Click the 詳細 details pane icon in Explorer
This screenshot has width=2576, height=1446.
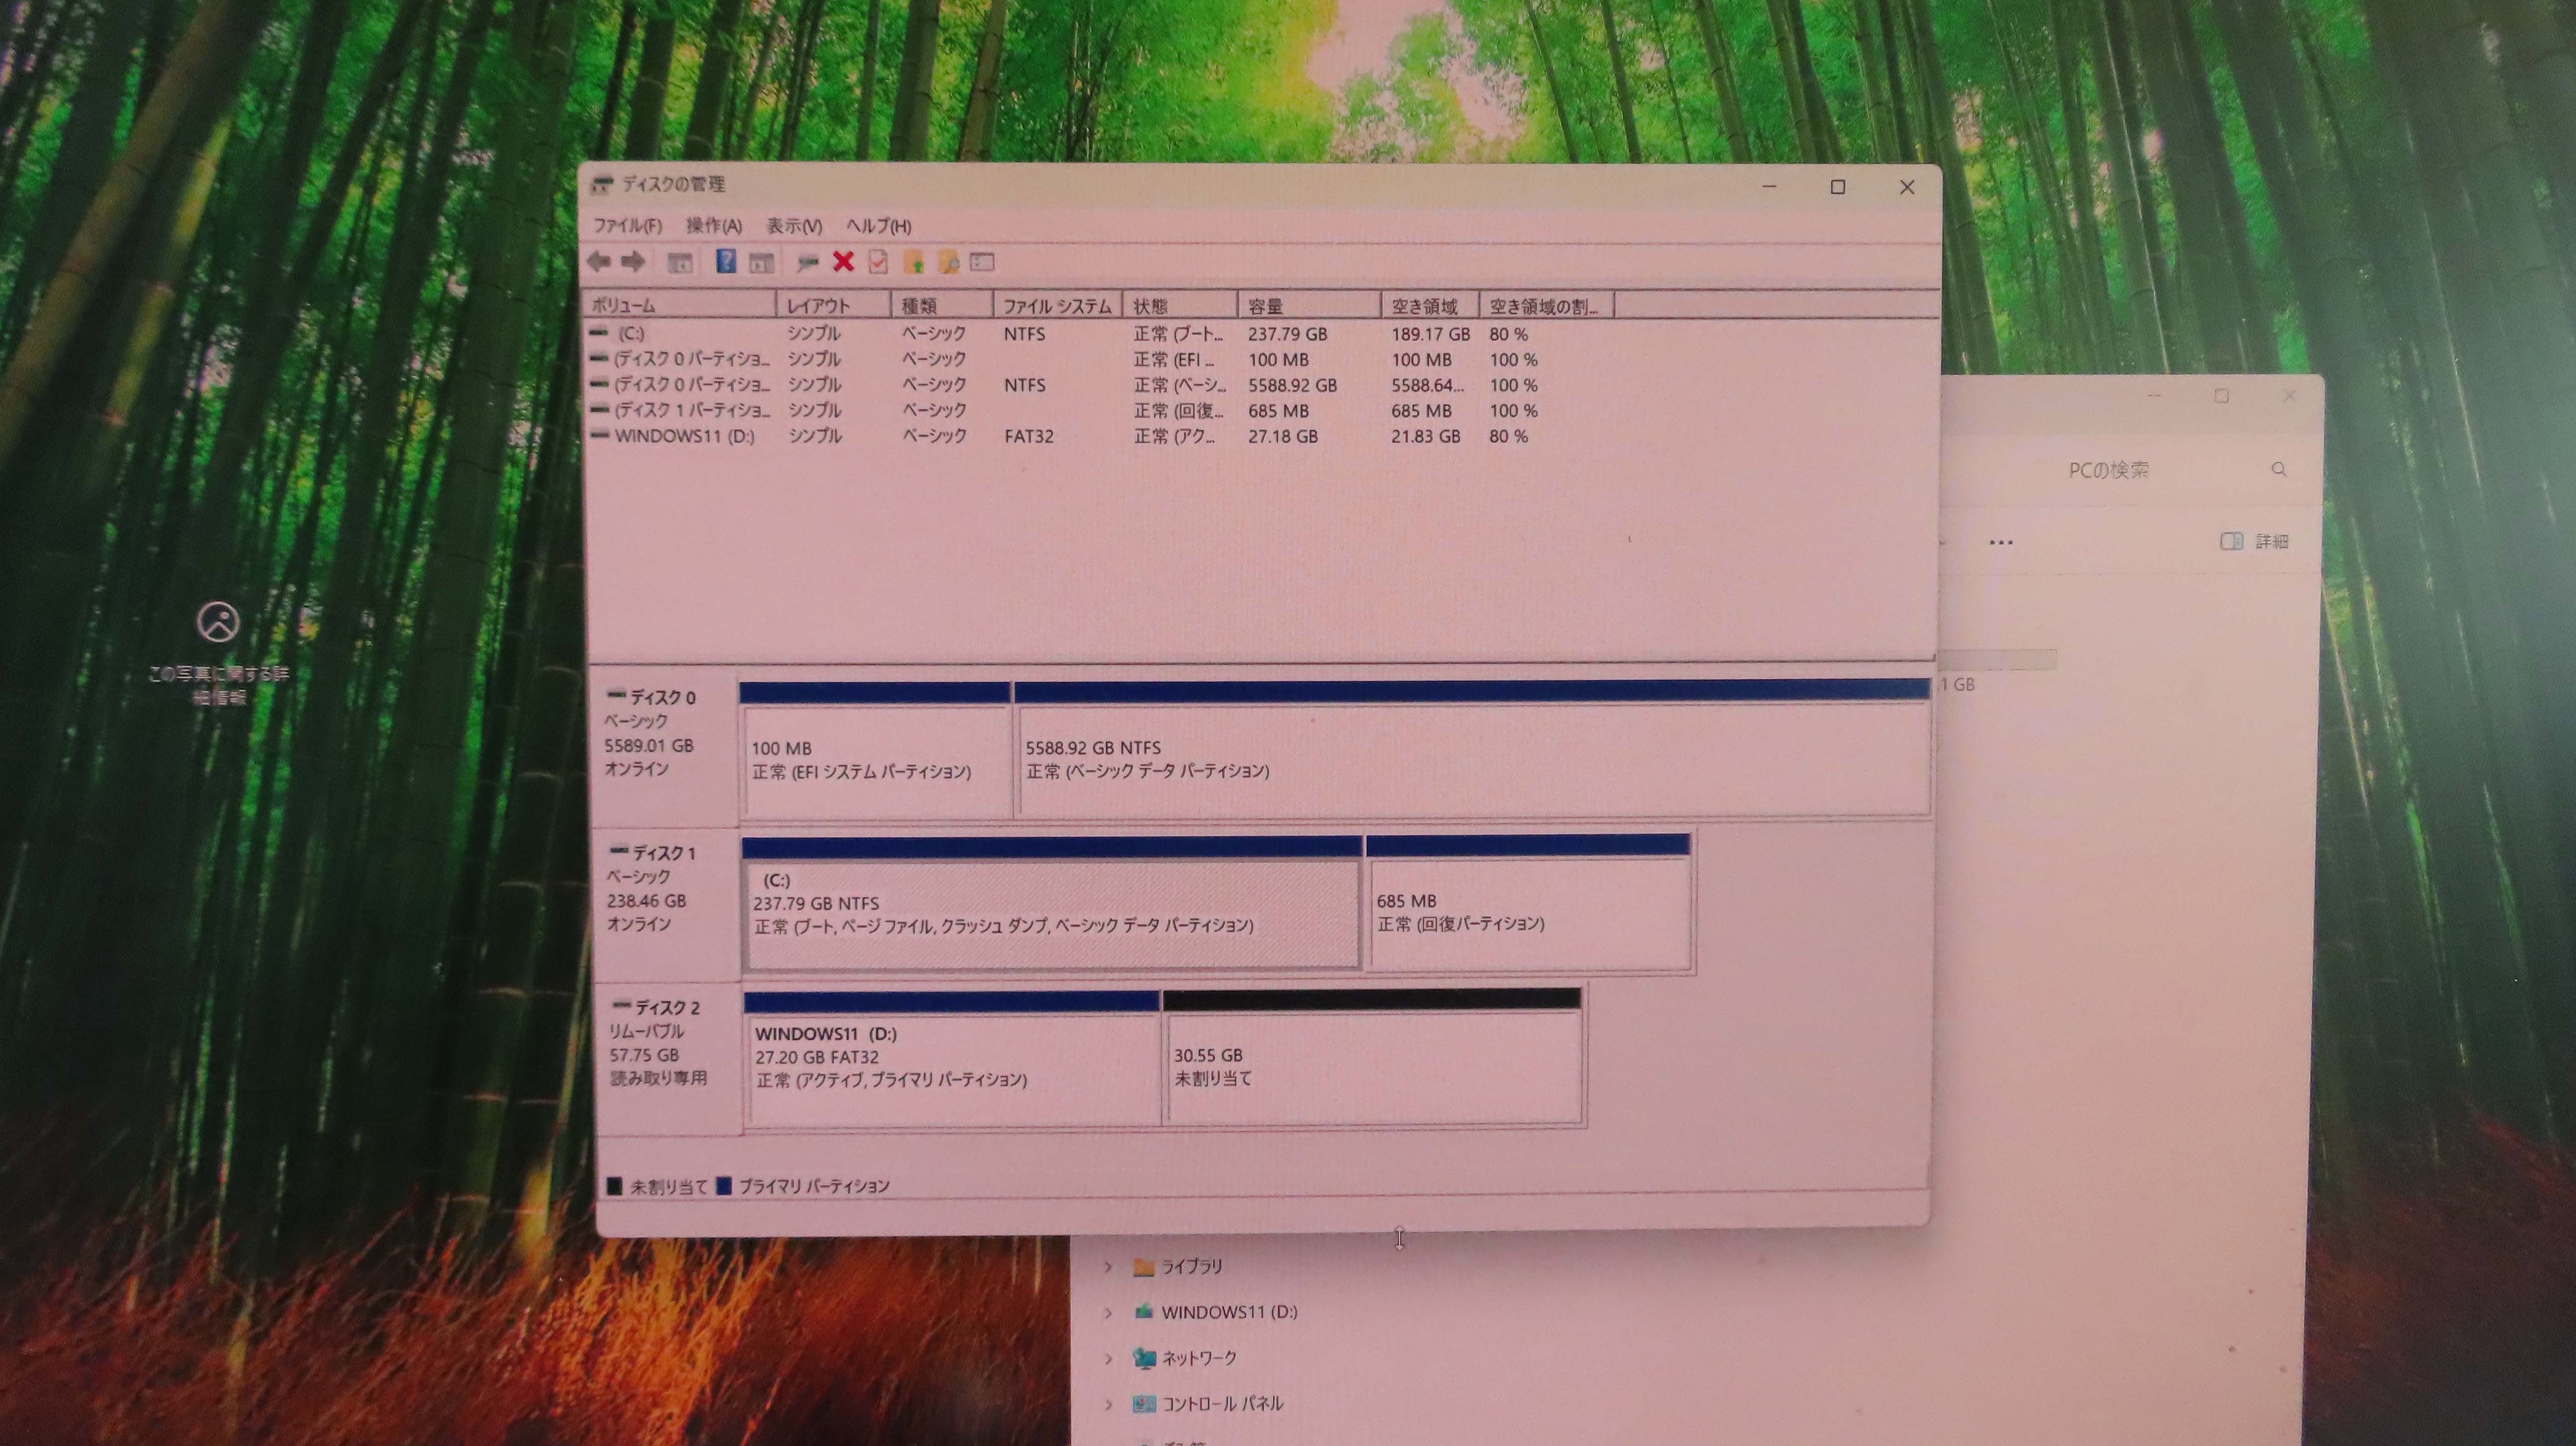pos(2231,541)
